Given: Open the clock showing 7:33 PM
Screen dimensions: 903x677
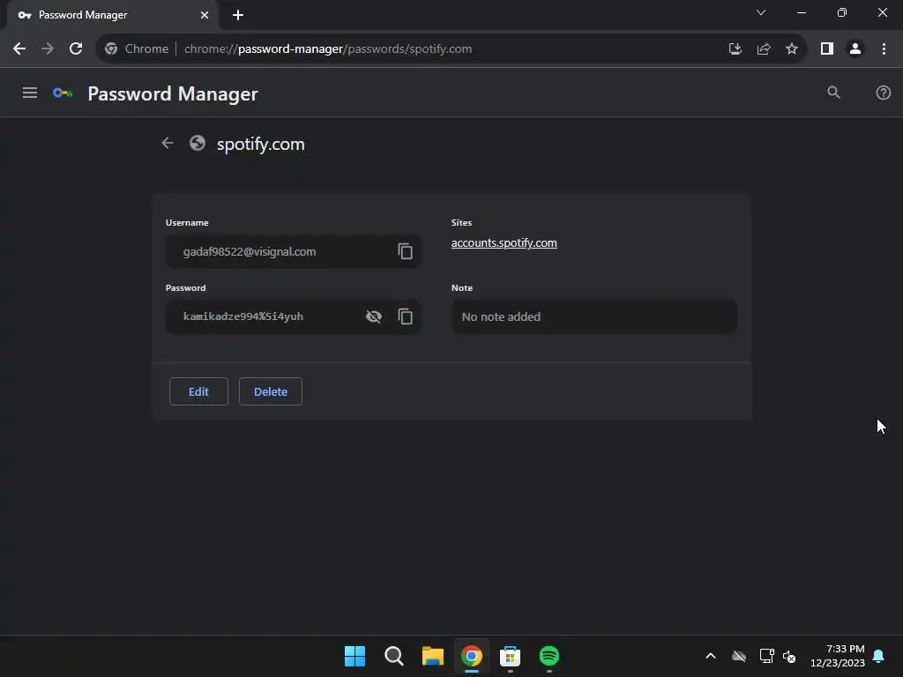Looking at the screenshot, I should 838,656.
